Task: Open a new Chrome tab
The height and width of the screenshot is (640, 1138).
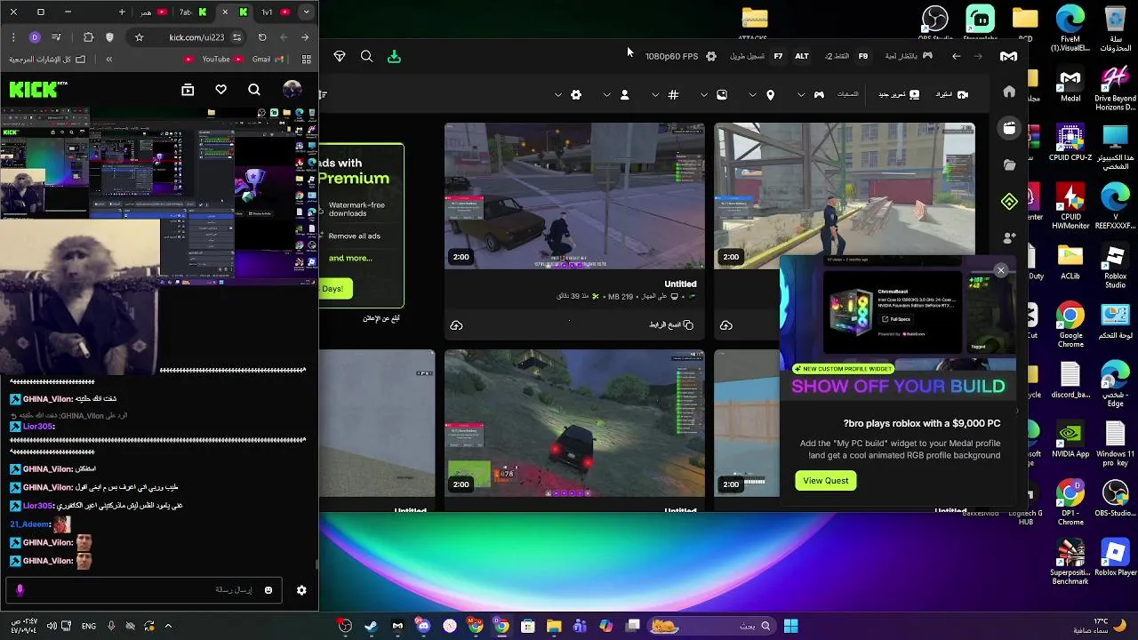Action: (122, 12)
